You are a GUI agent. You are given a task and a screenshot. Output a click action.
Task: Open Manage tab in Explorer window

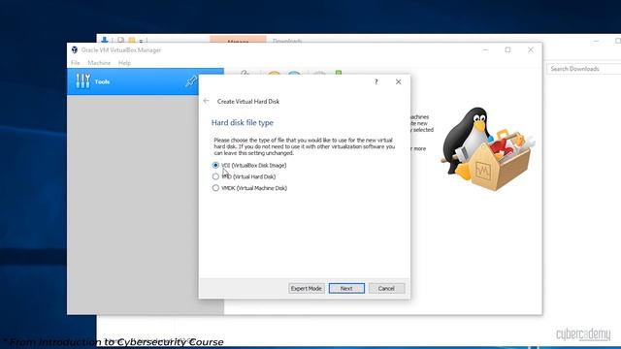tap(238, 39)
